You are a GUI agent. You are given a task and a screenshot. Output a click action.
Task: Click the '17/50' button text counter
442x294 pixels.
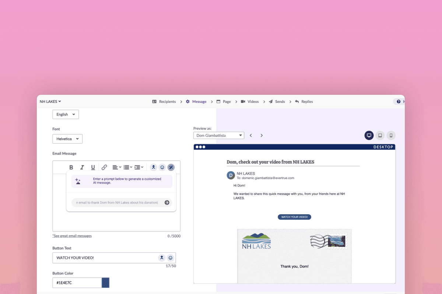click(x=171, y=266)
